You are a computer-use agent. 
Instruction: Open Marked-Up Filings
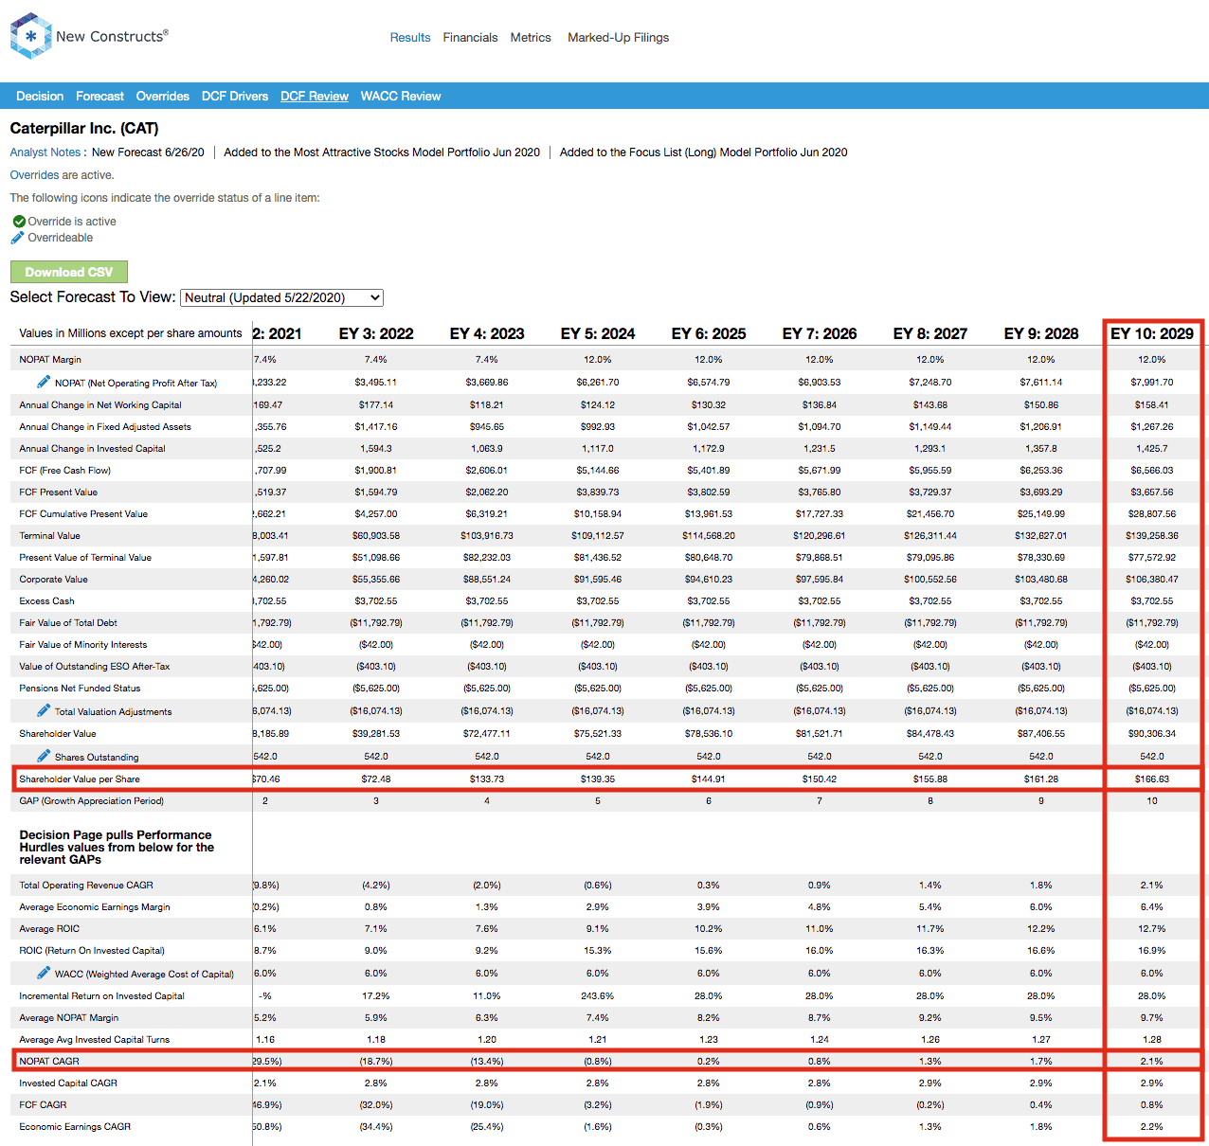(618, 38)
